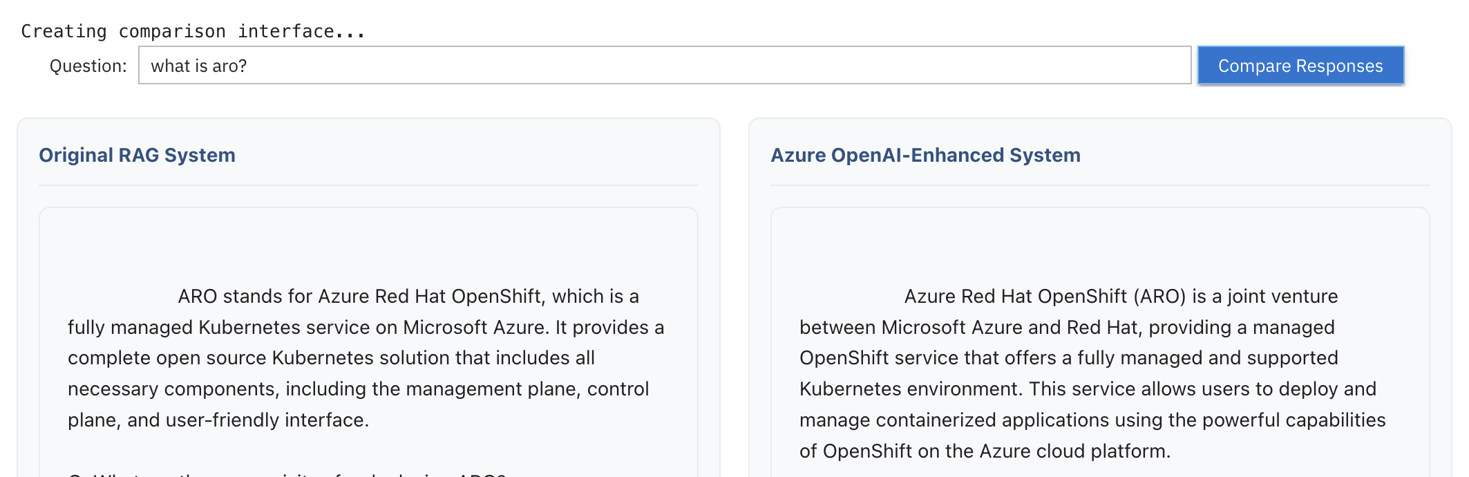This screenshot has height=477, width=1469.
Task: Click the 'Creating comparison interface...' output text
Action: point(193,31)
